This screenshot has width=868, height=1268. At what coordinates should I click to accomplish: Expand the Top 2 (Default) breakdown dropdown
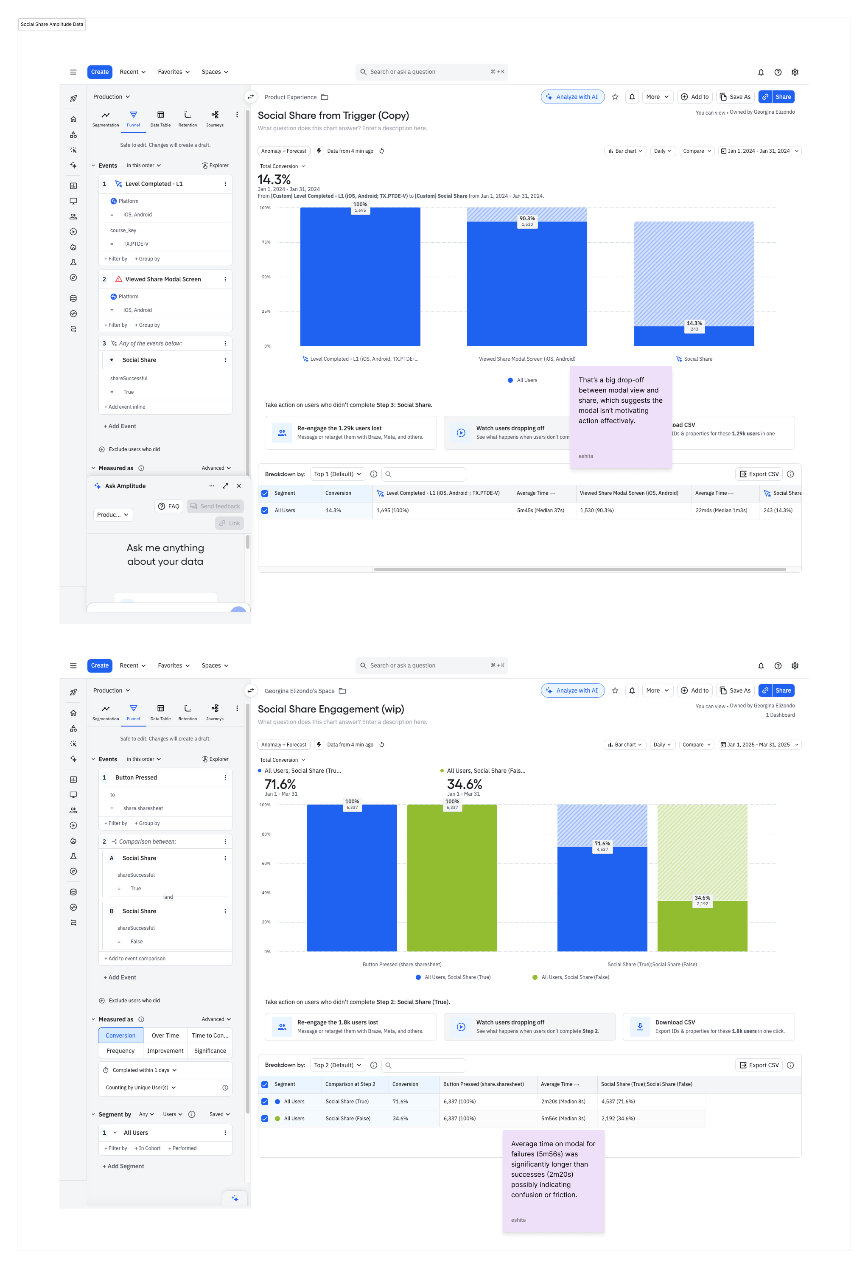pos(338,1065)
